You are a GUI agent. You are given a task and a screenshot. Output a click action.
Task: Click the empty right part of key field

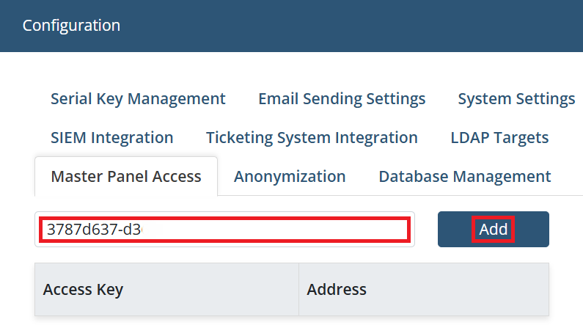tap(293, 230)
